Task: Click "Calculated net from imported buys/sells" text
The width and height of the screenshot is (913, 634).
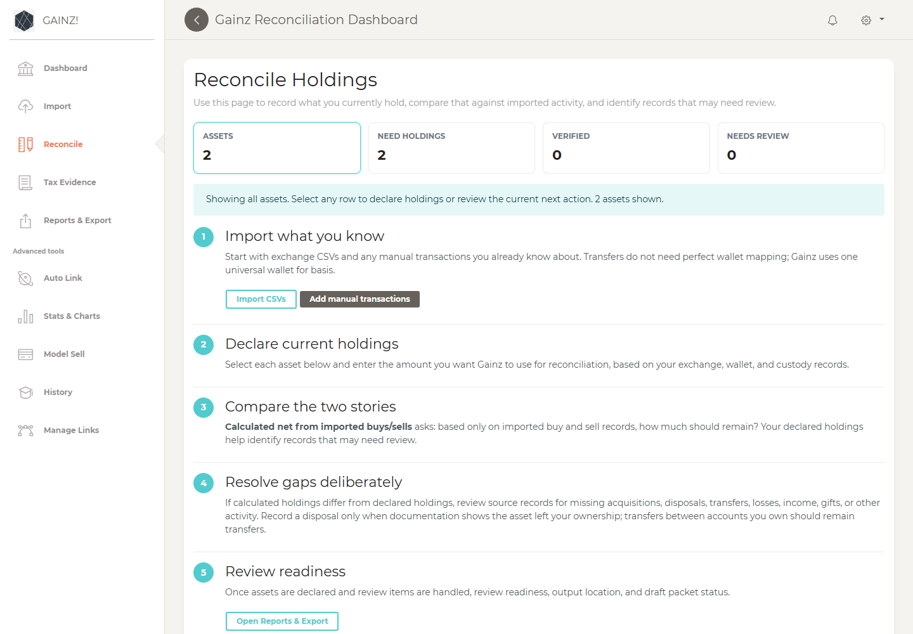Action: 318,427
